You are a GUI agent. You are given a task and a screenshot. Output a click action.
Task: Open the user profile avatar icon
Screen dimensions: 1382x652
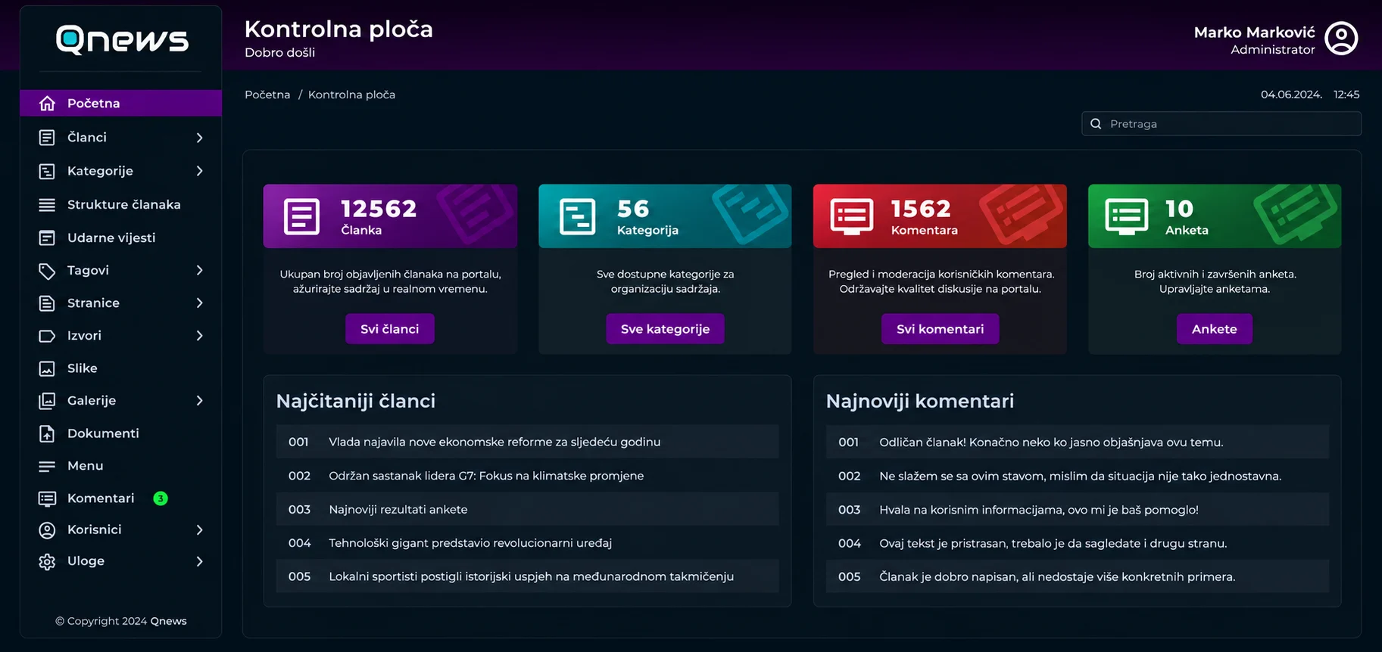tap(1341, 39)
